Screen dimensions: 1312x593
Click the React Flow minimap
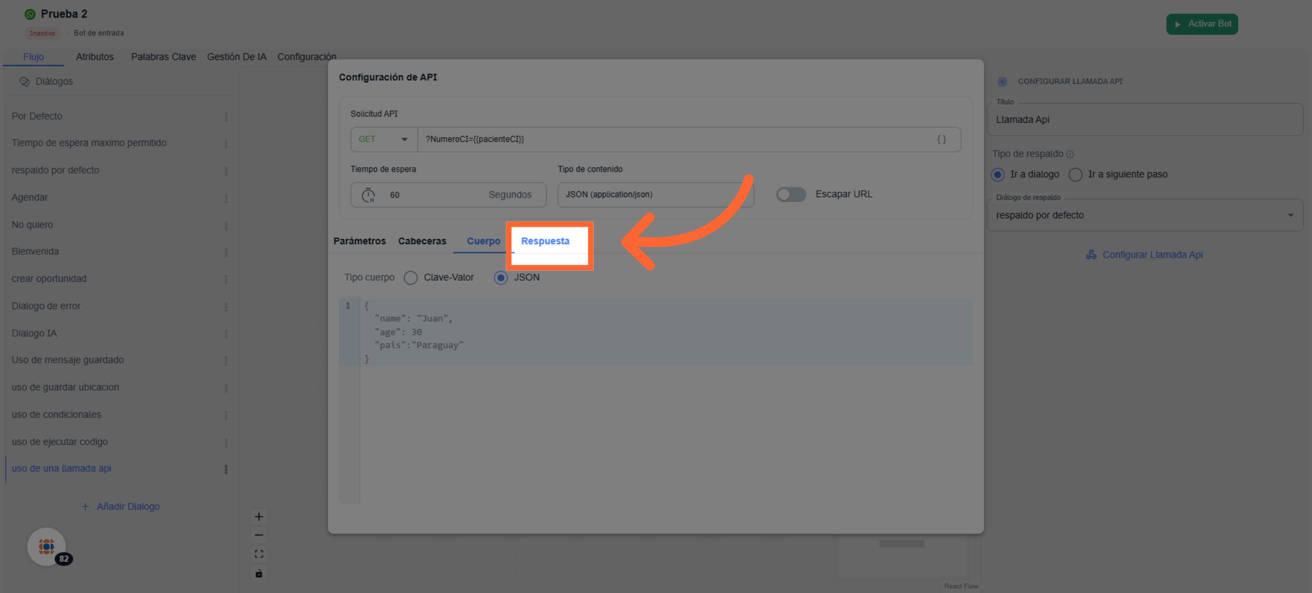pos(902,557)
